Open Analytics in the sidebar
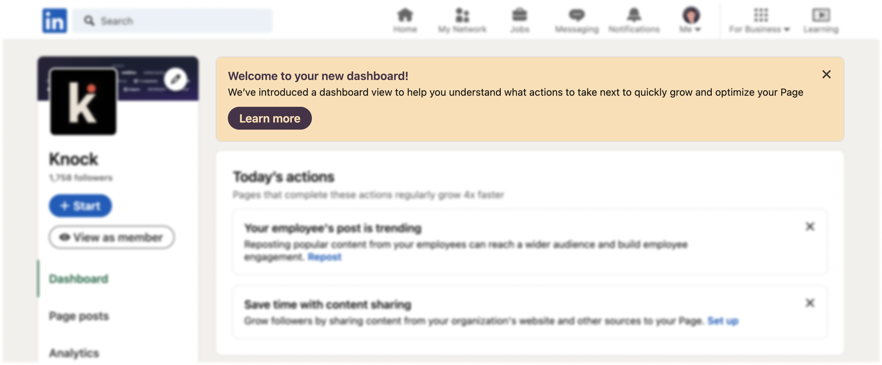This screenshot has height=365, width=882. pyautogui.click(x=74, y=353)
